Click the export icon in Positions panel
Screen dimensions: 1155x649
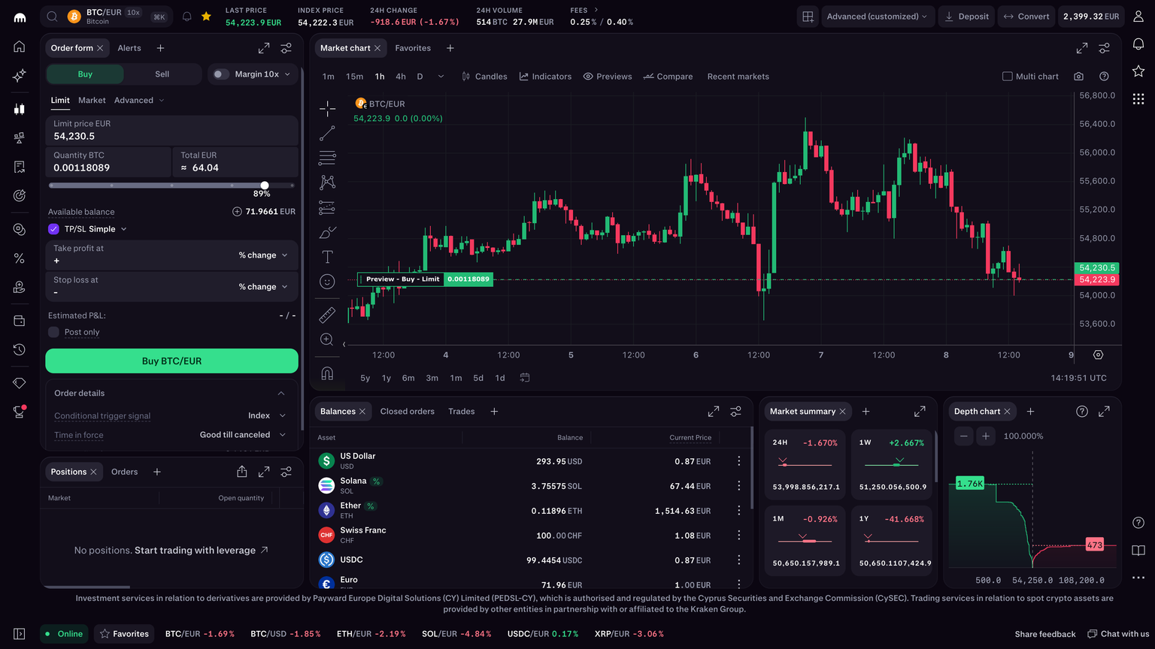(x=241, y=472)
